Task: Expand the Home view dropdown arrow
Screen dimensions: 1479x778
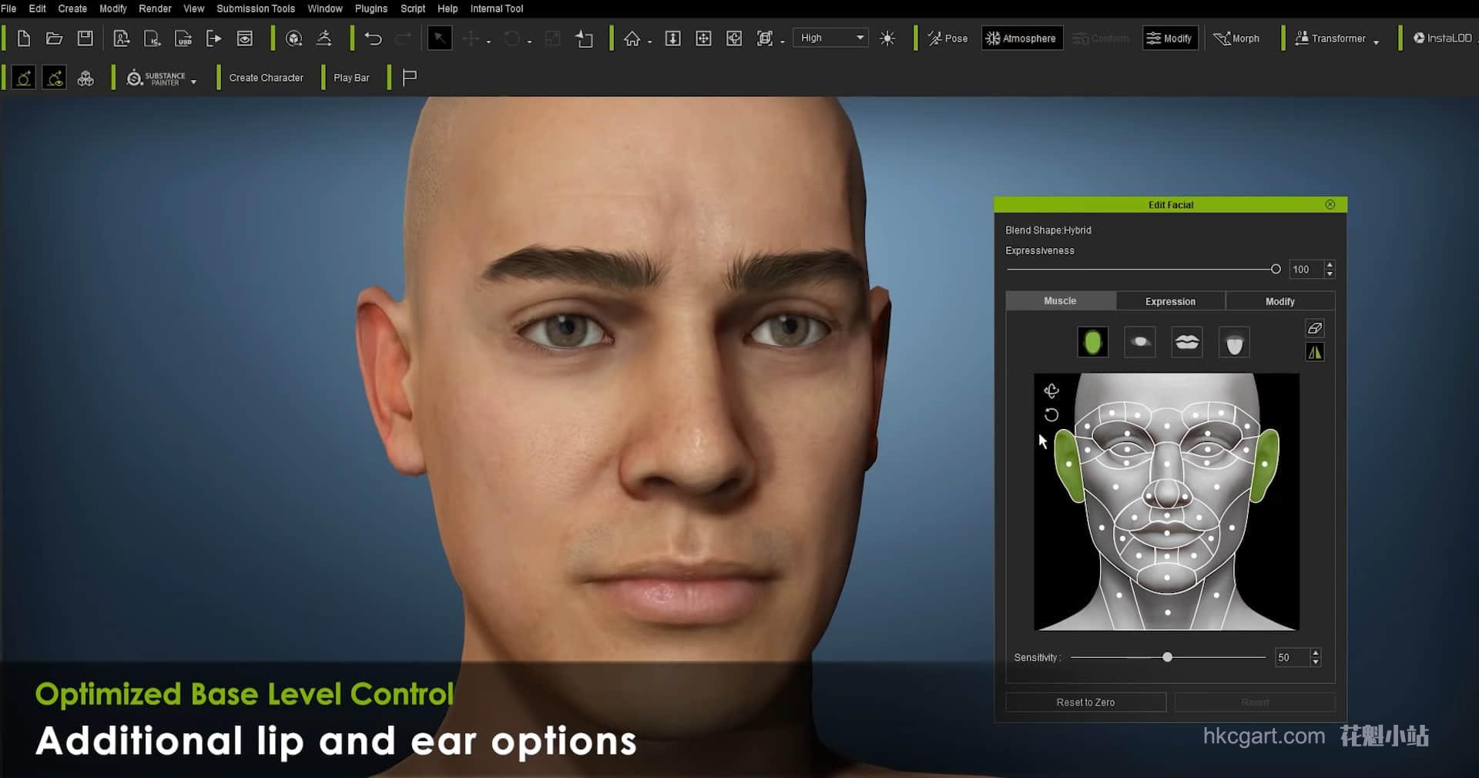Action: (650, 42)
